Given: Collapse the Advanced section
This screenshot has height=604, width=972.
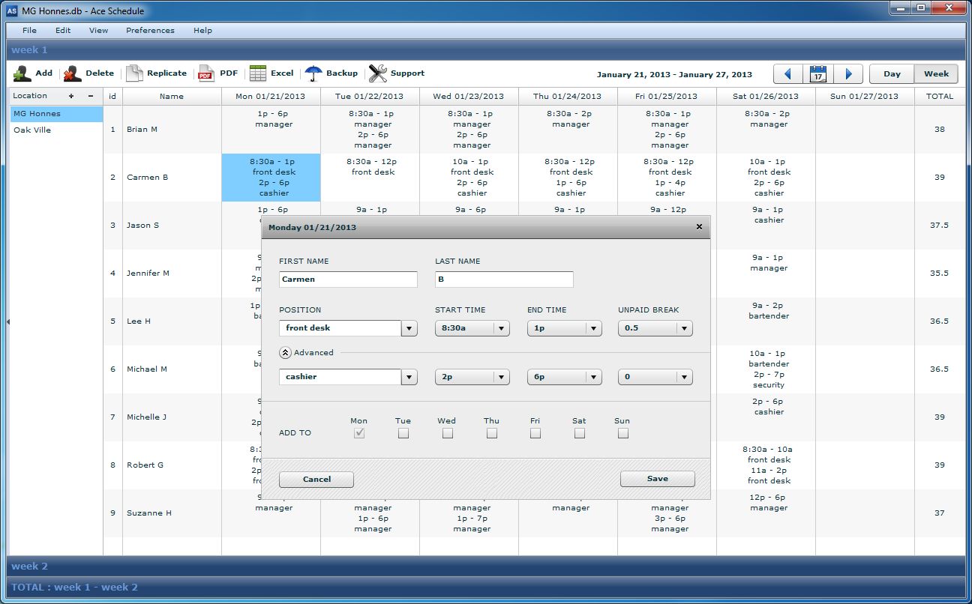Looking at the screenshot, I should pyautogui.click(x=285, y=353).
